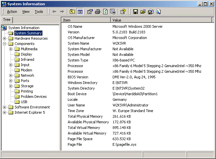Expand the Multimedia node
This screenshot has height=159, width=216.
point(11,49)
